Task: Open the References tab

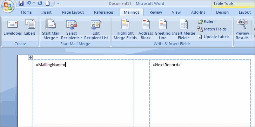Action: pos(104,12)
